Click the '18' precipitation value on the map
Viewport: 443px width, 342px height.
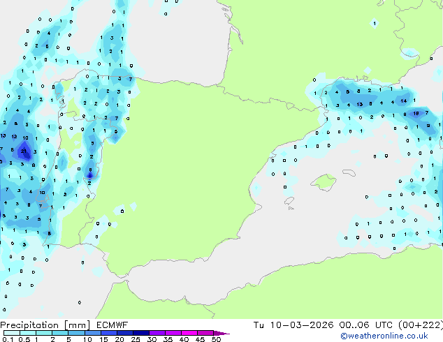416,114
